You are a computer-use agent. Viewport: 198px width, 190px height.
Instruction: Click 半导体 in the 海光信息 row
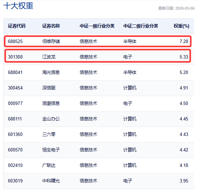click(x=130, y=72)
